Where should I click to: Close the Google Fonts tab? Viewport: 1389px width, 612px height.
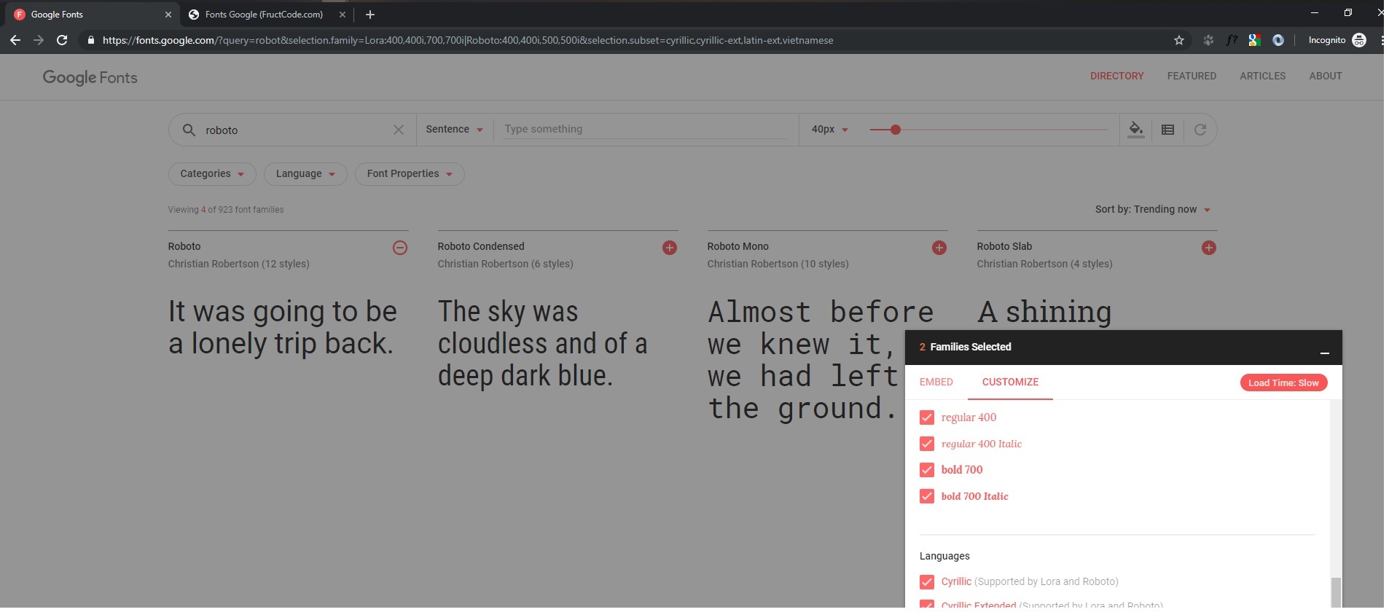[x=168, y=14]
